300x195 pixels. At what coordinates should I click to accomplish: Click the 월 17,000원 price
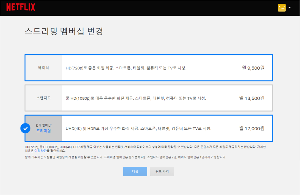click(x=252, y=128)
